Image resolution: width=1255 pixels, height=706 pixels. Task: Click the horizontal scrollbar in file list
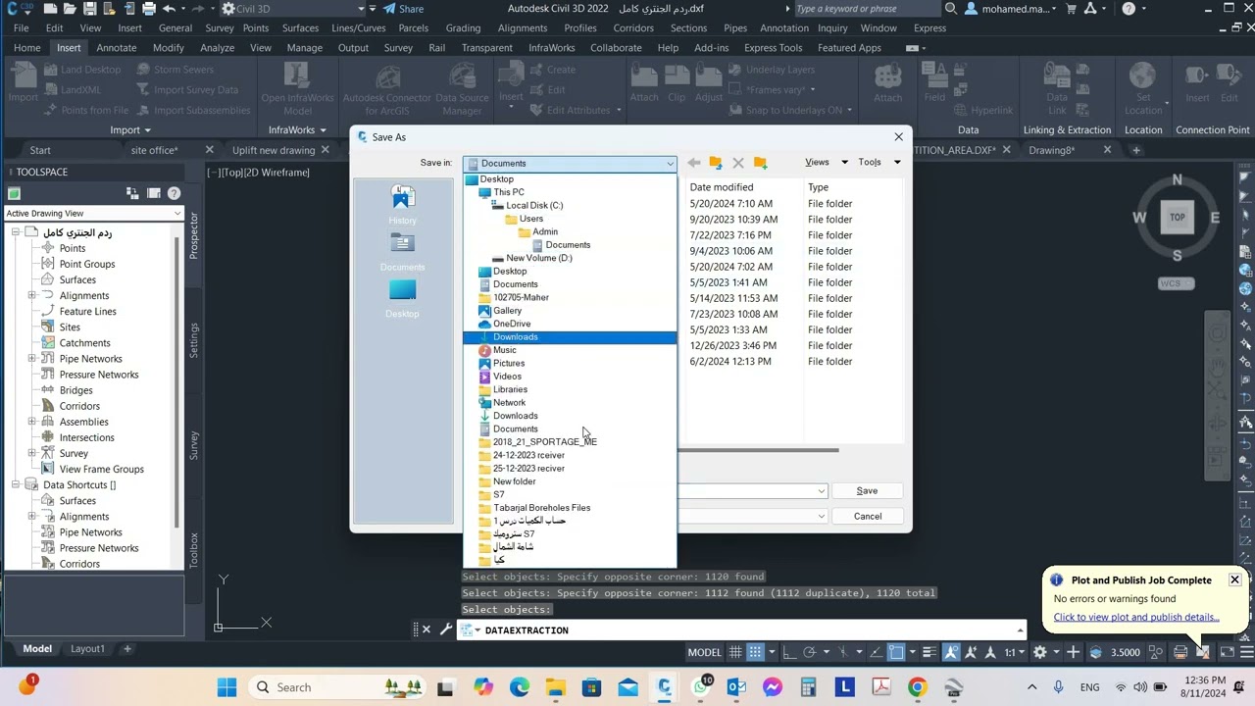760,450
